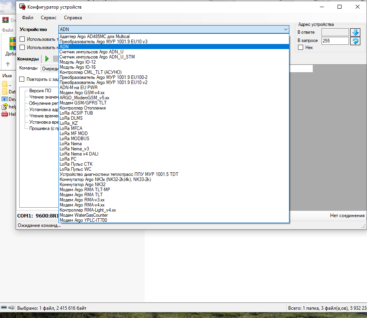
Task: Open the Сервис menu
Action: 49,18
